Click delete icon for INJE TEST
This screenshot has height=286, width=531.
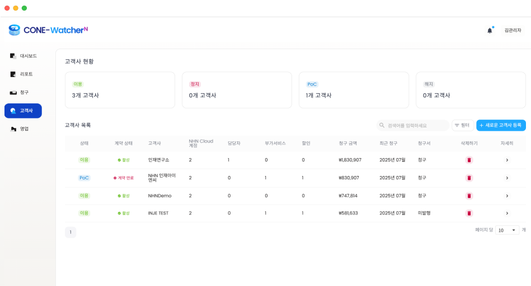[469, 213]
